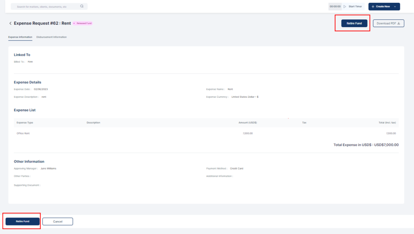The width and height of the screenshot is (414, 234).
Task: Select the Expense Information tab
Action: pos(20,37)
